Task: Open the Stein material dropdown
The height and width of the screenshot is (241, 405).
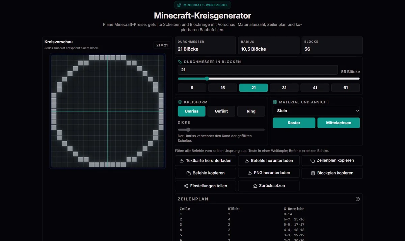Action: (x=316, y=111)
